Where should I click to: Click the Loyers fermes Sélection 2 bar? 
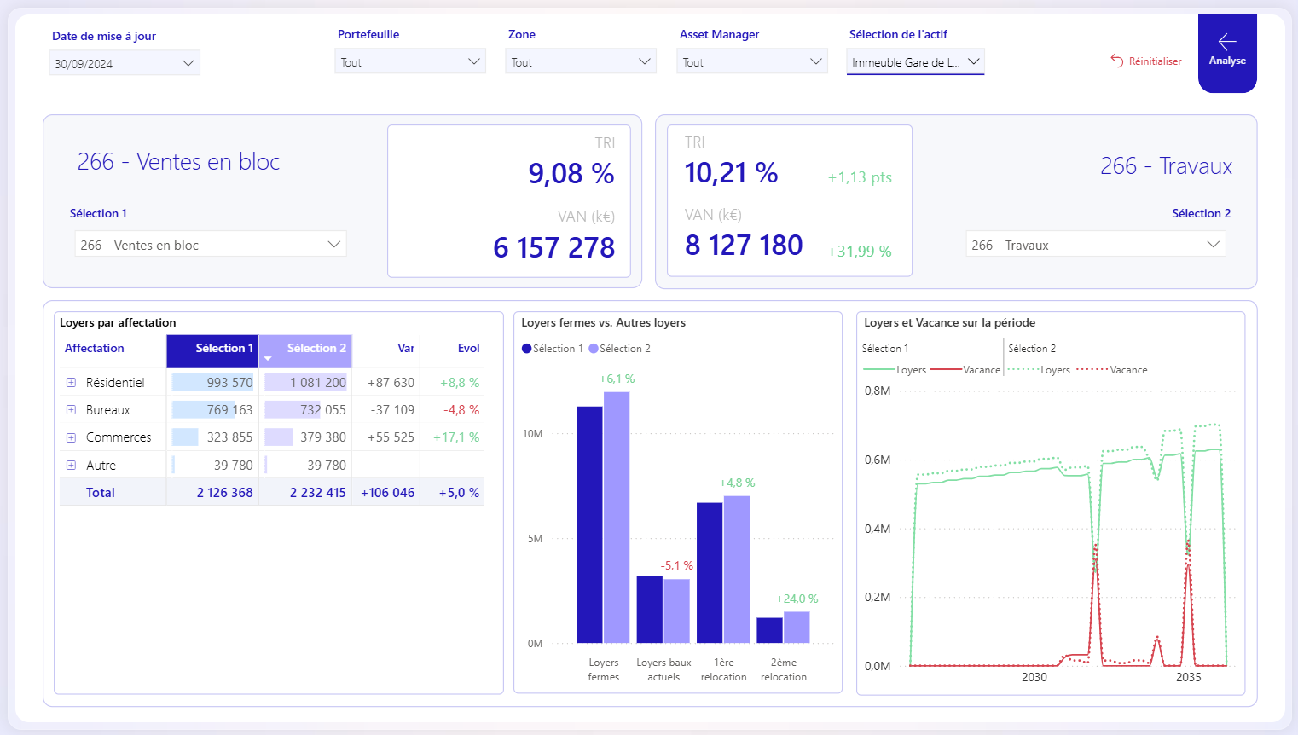[x=617, y=517]
